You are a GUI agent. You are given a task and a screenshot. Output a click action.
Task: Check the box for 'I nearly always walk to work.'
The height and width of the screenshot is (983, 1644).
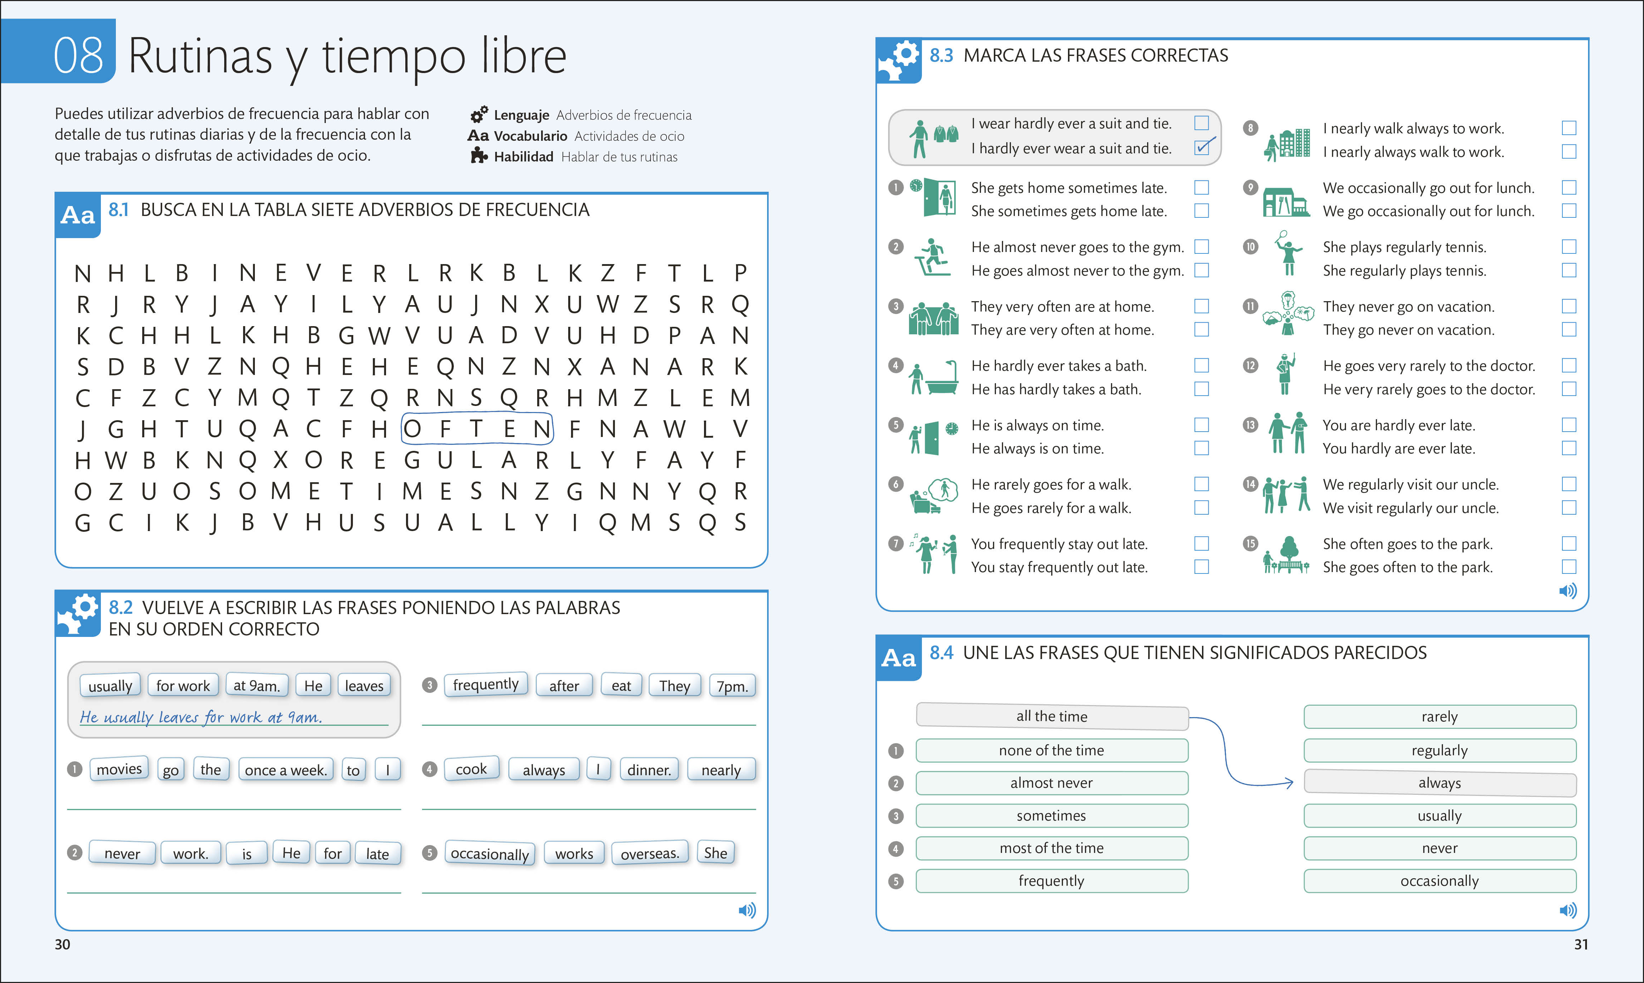(1568, 152)
